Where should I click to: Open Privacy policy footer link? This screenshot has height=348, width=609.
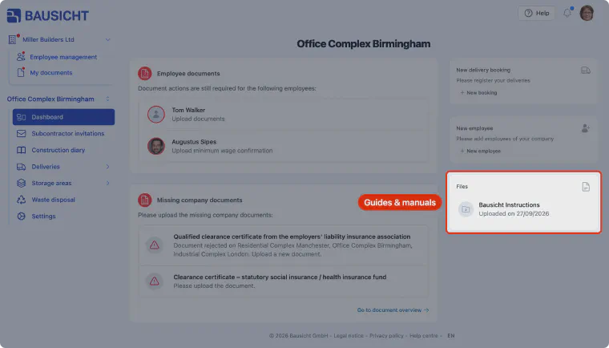coord(386,335)
